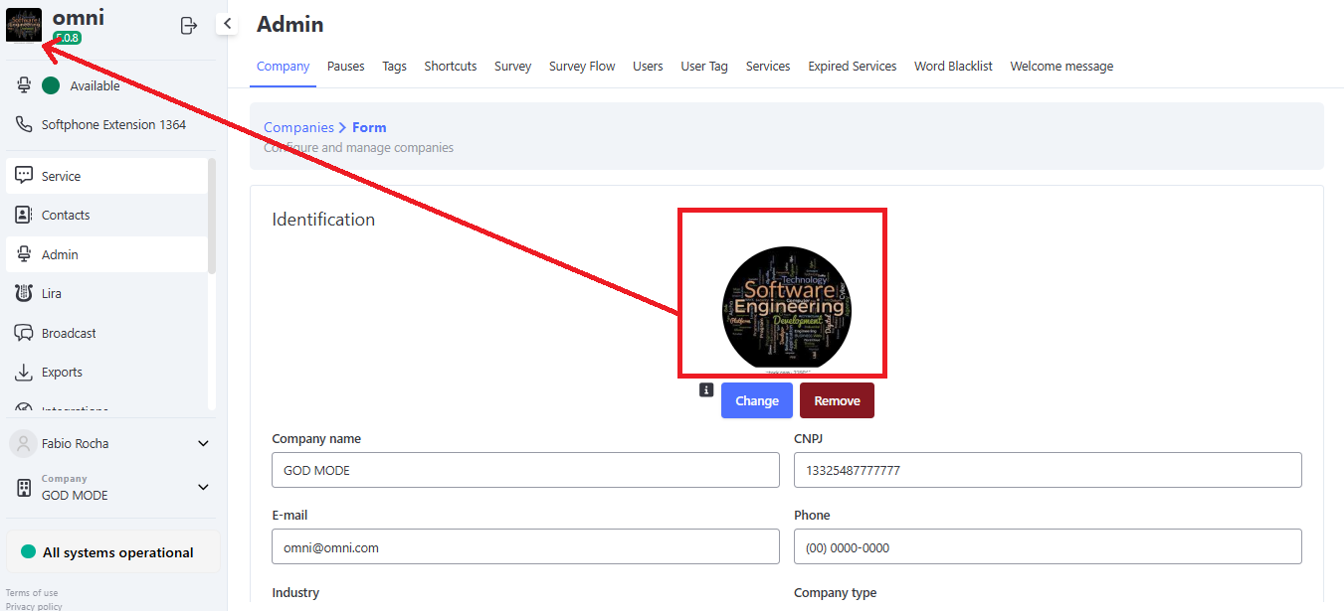1344x611 pixels.
Task: Click the Companies breadcrumb link
Action: click(x=298, y=127)
